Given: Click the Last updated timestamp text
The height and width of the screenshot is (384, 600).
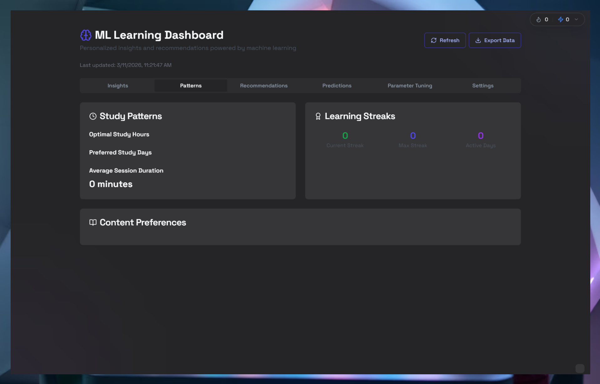Looking at the screenshot, I should tap(126, 65).
